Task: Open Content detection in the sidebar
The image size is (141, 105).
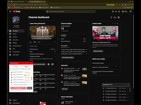Action: 16,46
